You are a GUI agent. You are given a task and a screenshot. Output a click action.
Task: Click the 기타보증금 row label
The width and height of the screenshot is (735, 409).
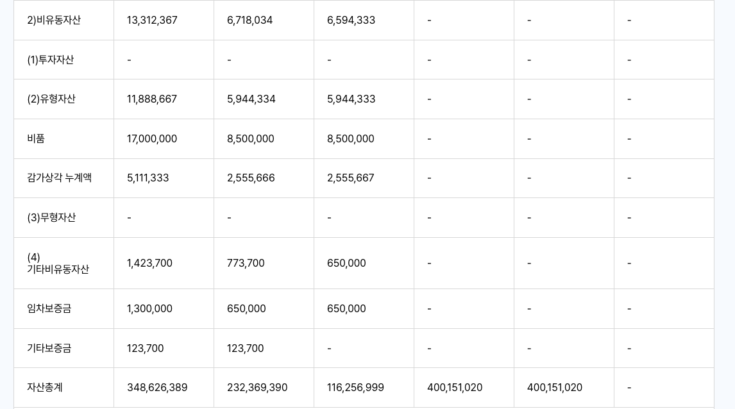point(49,349)
